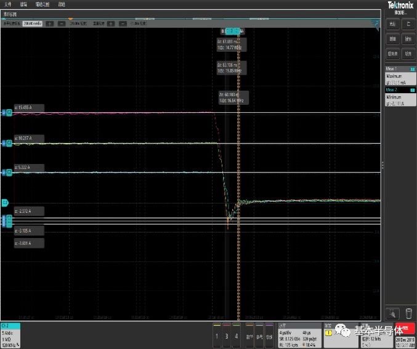417x349 pixels.
Task: Click the Reference waveform button
Action: coord(259,336)
